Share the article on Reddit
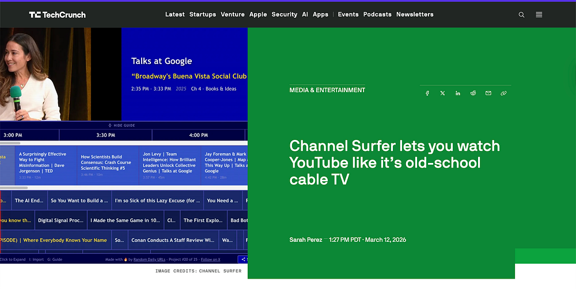 (473, 93)
